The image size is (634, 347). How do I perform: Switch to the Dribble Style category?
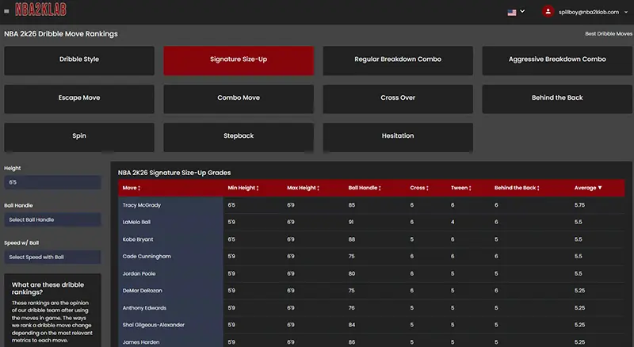[79, 60]
